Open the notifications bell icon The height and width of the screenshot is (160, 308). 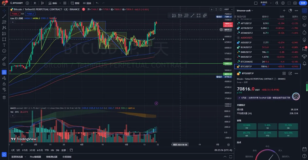304,63
